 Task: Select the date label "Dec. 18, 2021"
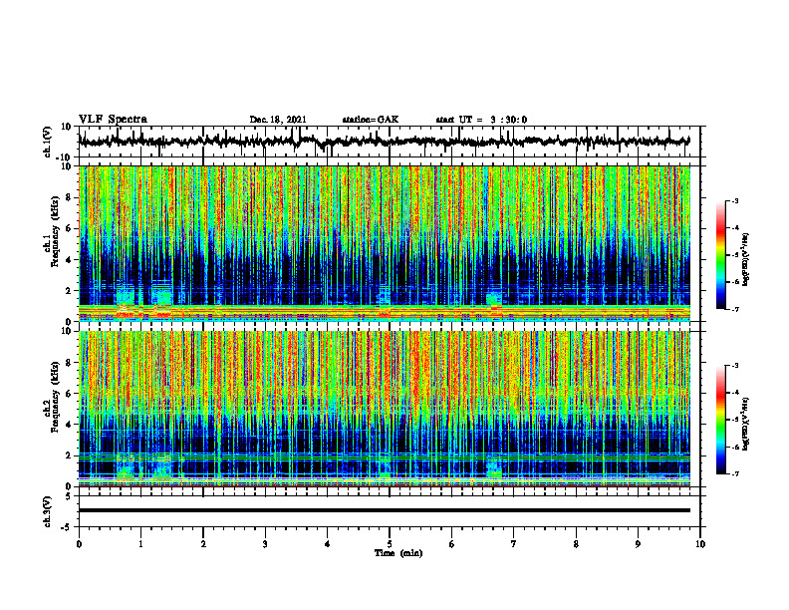[278, 120]
